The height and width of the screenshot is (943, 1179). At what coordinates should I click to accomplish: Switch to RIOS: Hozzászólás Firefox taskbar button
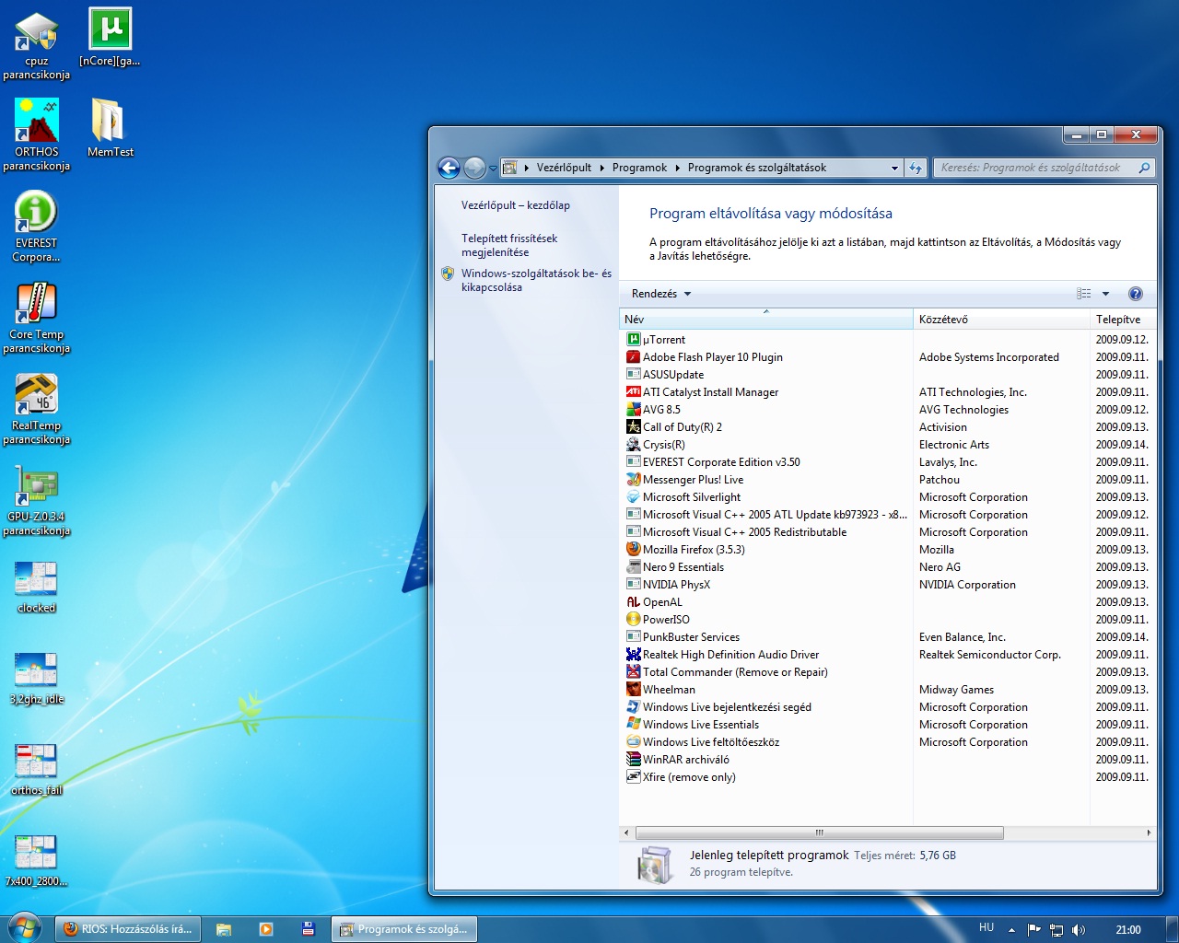point(127,929)
